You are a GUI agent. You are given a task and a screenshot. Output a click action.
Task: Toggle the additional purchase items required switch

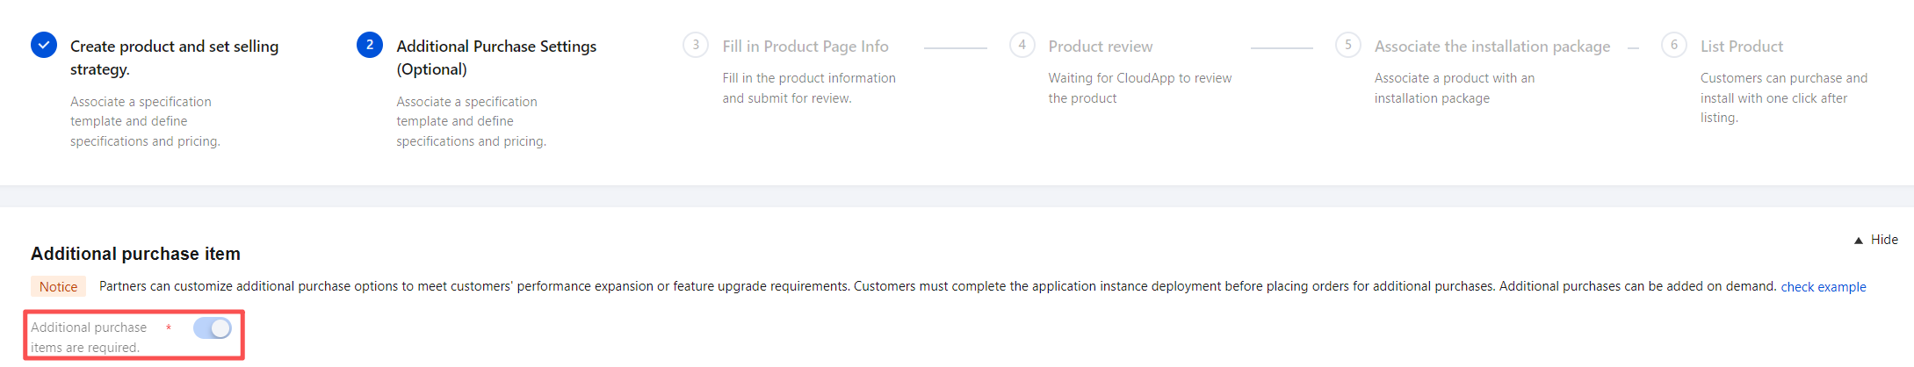(213, 328)
